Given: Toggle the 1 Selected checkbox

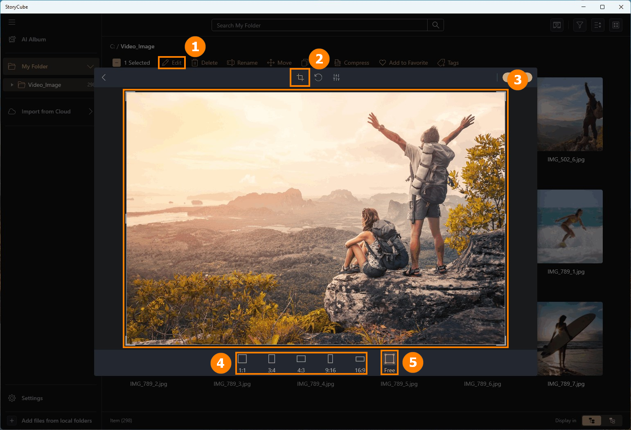Looking at the screenshot, I should click(117, 63).
